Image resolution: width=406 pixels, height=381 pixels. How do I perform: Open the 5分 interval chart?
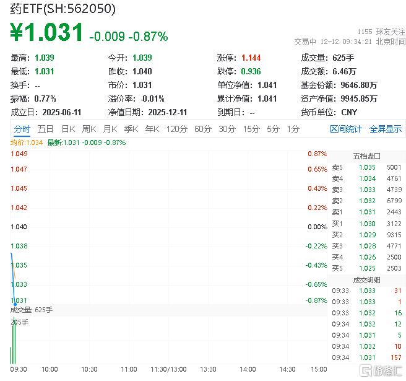click(x=273, y=129)
